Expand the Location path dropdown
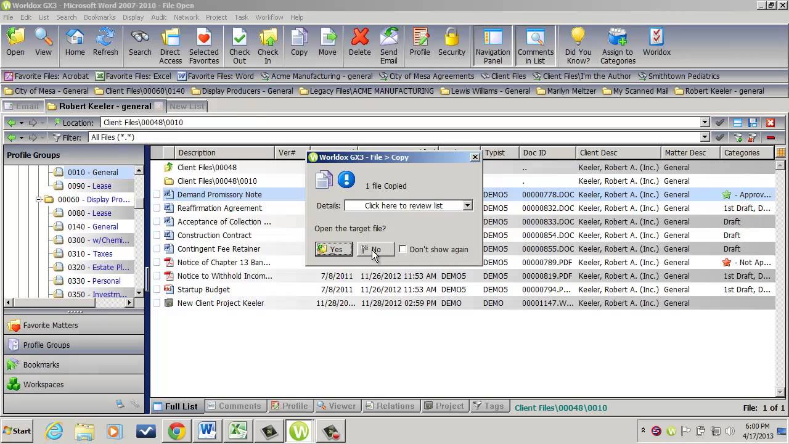 coord(705,123)
